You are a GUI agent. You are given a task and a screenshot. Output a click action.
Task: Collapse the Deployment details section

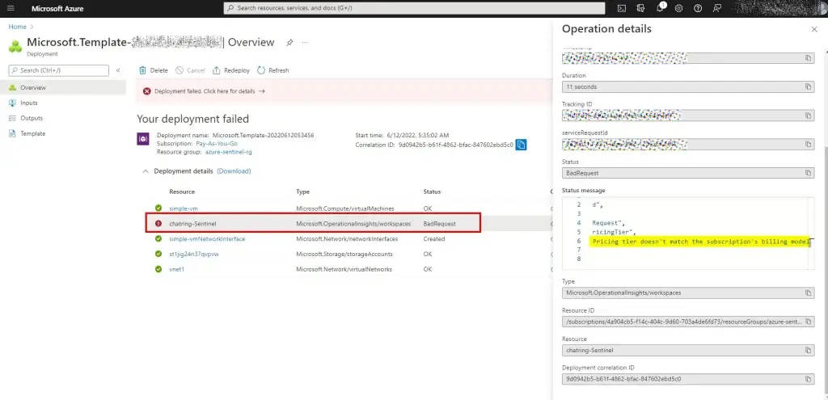[146, 171]
